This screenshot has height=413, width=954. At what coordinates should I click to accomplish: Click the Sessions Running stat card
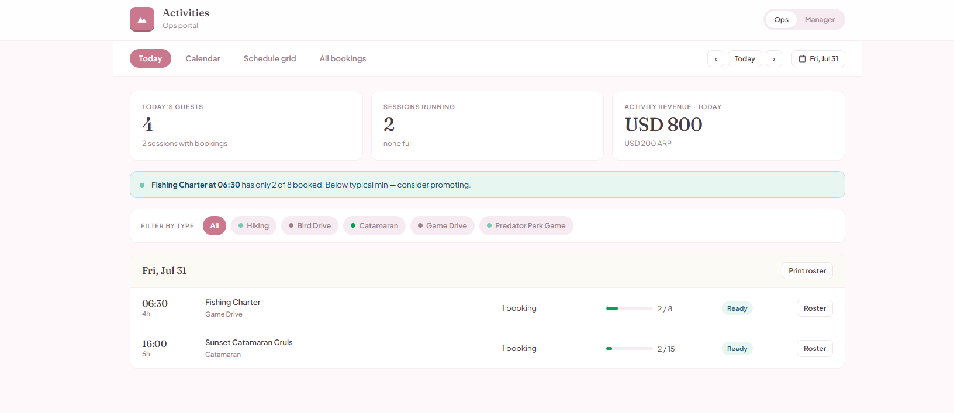click(x=488, y=126)
